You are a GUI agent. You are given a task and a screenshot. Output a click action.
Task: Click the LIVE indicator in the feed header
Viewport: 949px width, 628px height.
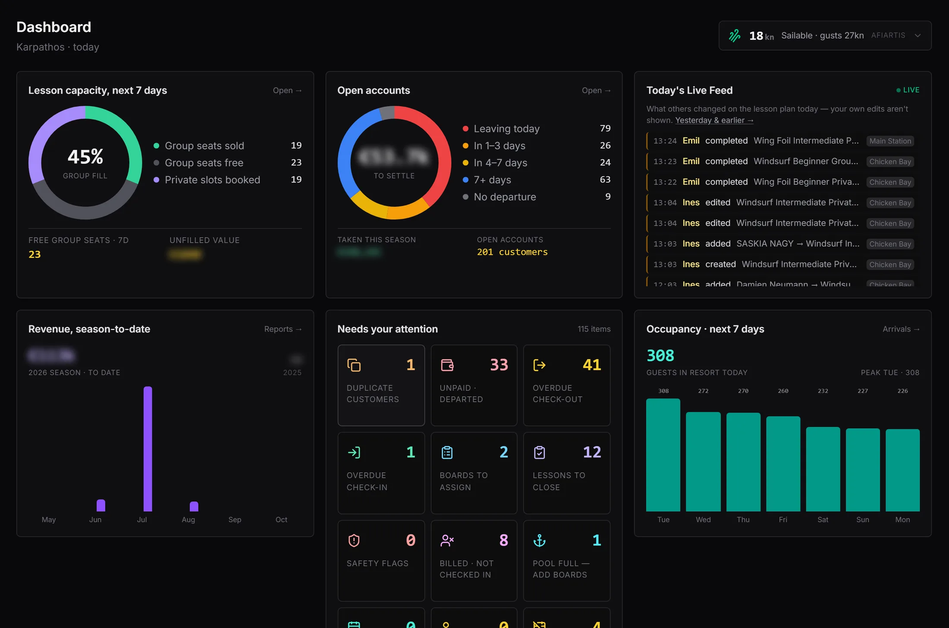coord(908,90)
